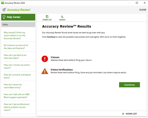Viewport: 148px width, 118px height.
Task: Click the Accuracy Review target logo icon
Action: point(4,9)
